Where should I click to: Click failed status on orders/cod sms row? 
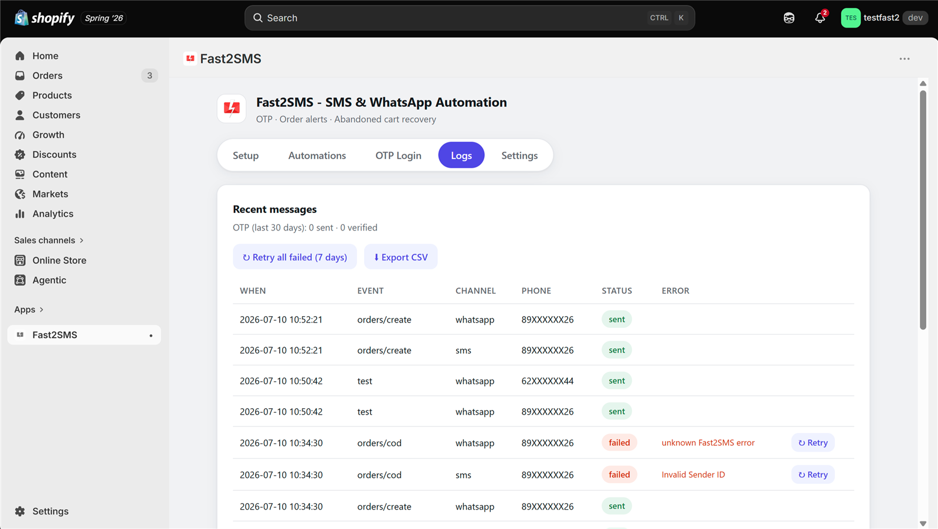619,474
